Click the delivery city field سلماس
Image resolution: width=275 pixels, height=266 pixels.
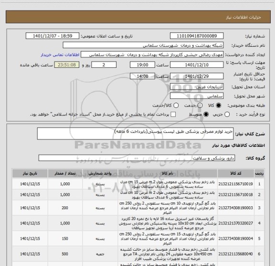(x=197, y=96)
